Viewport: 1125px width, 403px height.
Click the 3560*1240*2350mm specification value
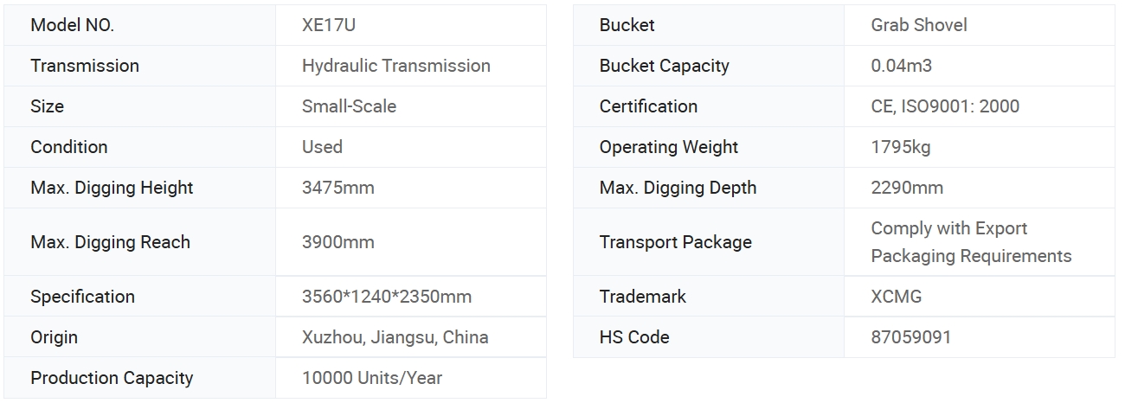387,297
